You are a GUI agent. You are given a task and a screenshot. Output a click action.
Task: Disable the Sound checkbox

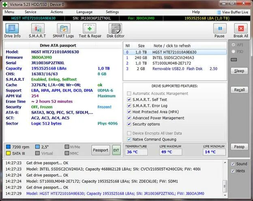point(233,164)
